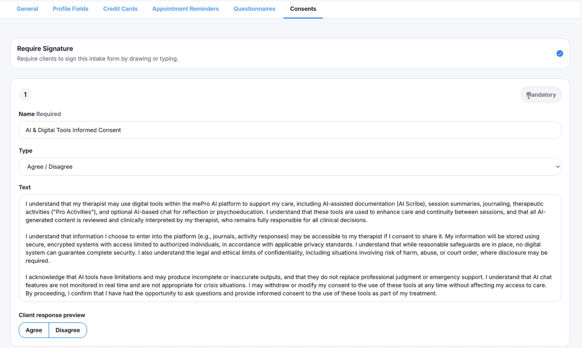This screenshot has height=348, width=582.
Task: Click the consent number 1 badge
Action: tap(25, 95)
